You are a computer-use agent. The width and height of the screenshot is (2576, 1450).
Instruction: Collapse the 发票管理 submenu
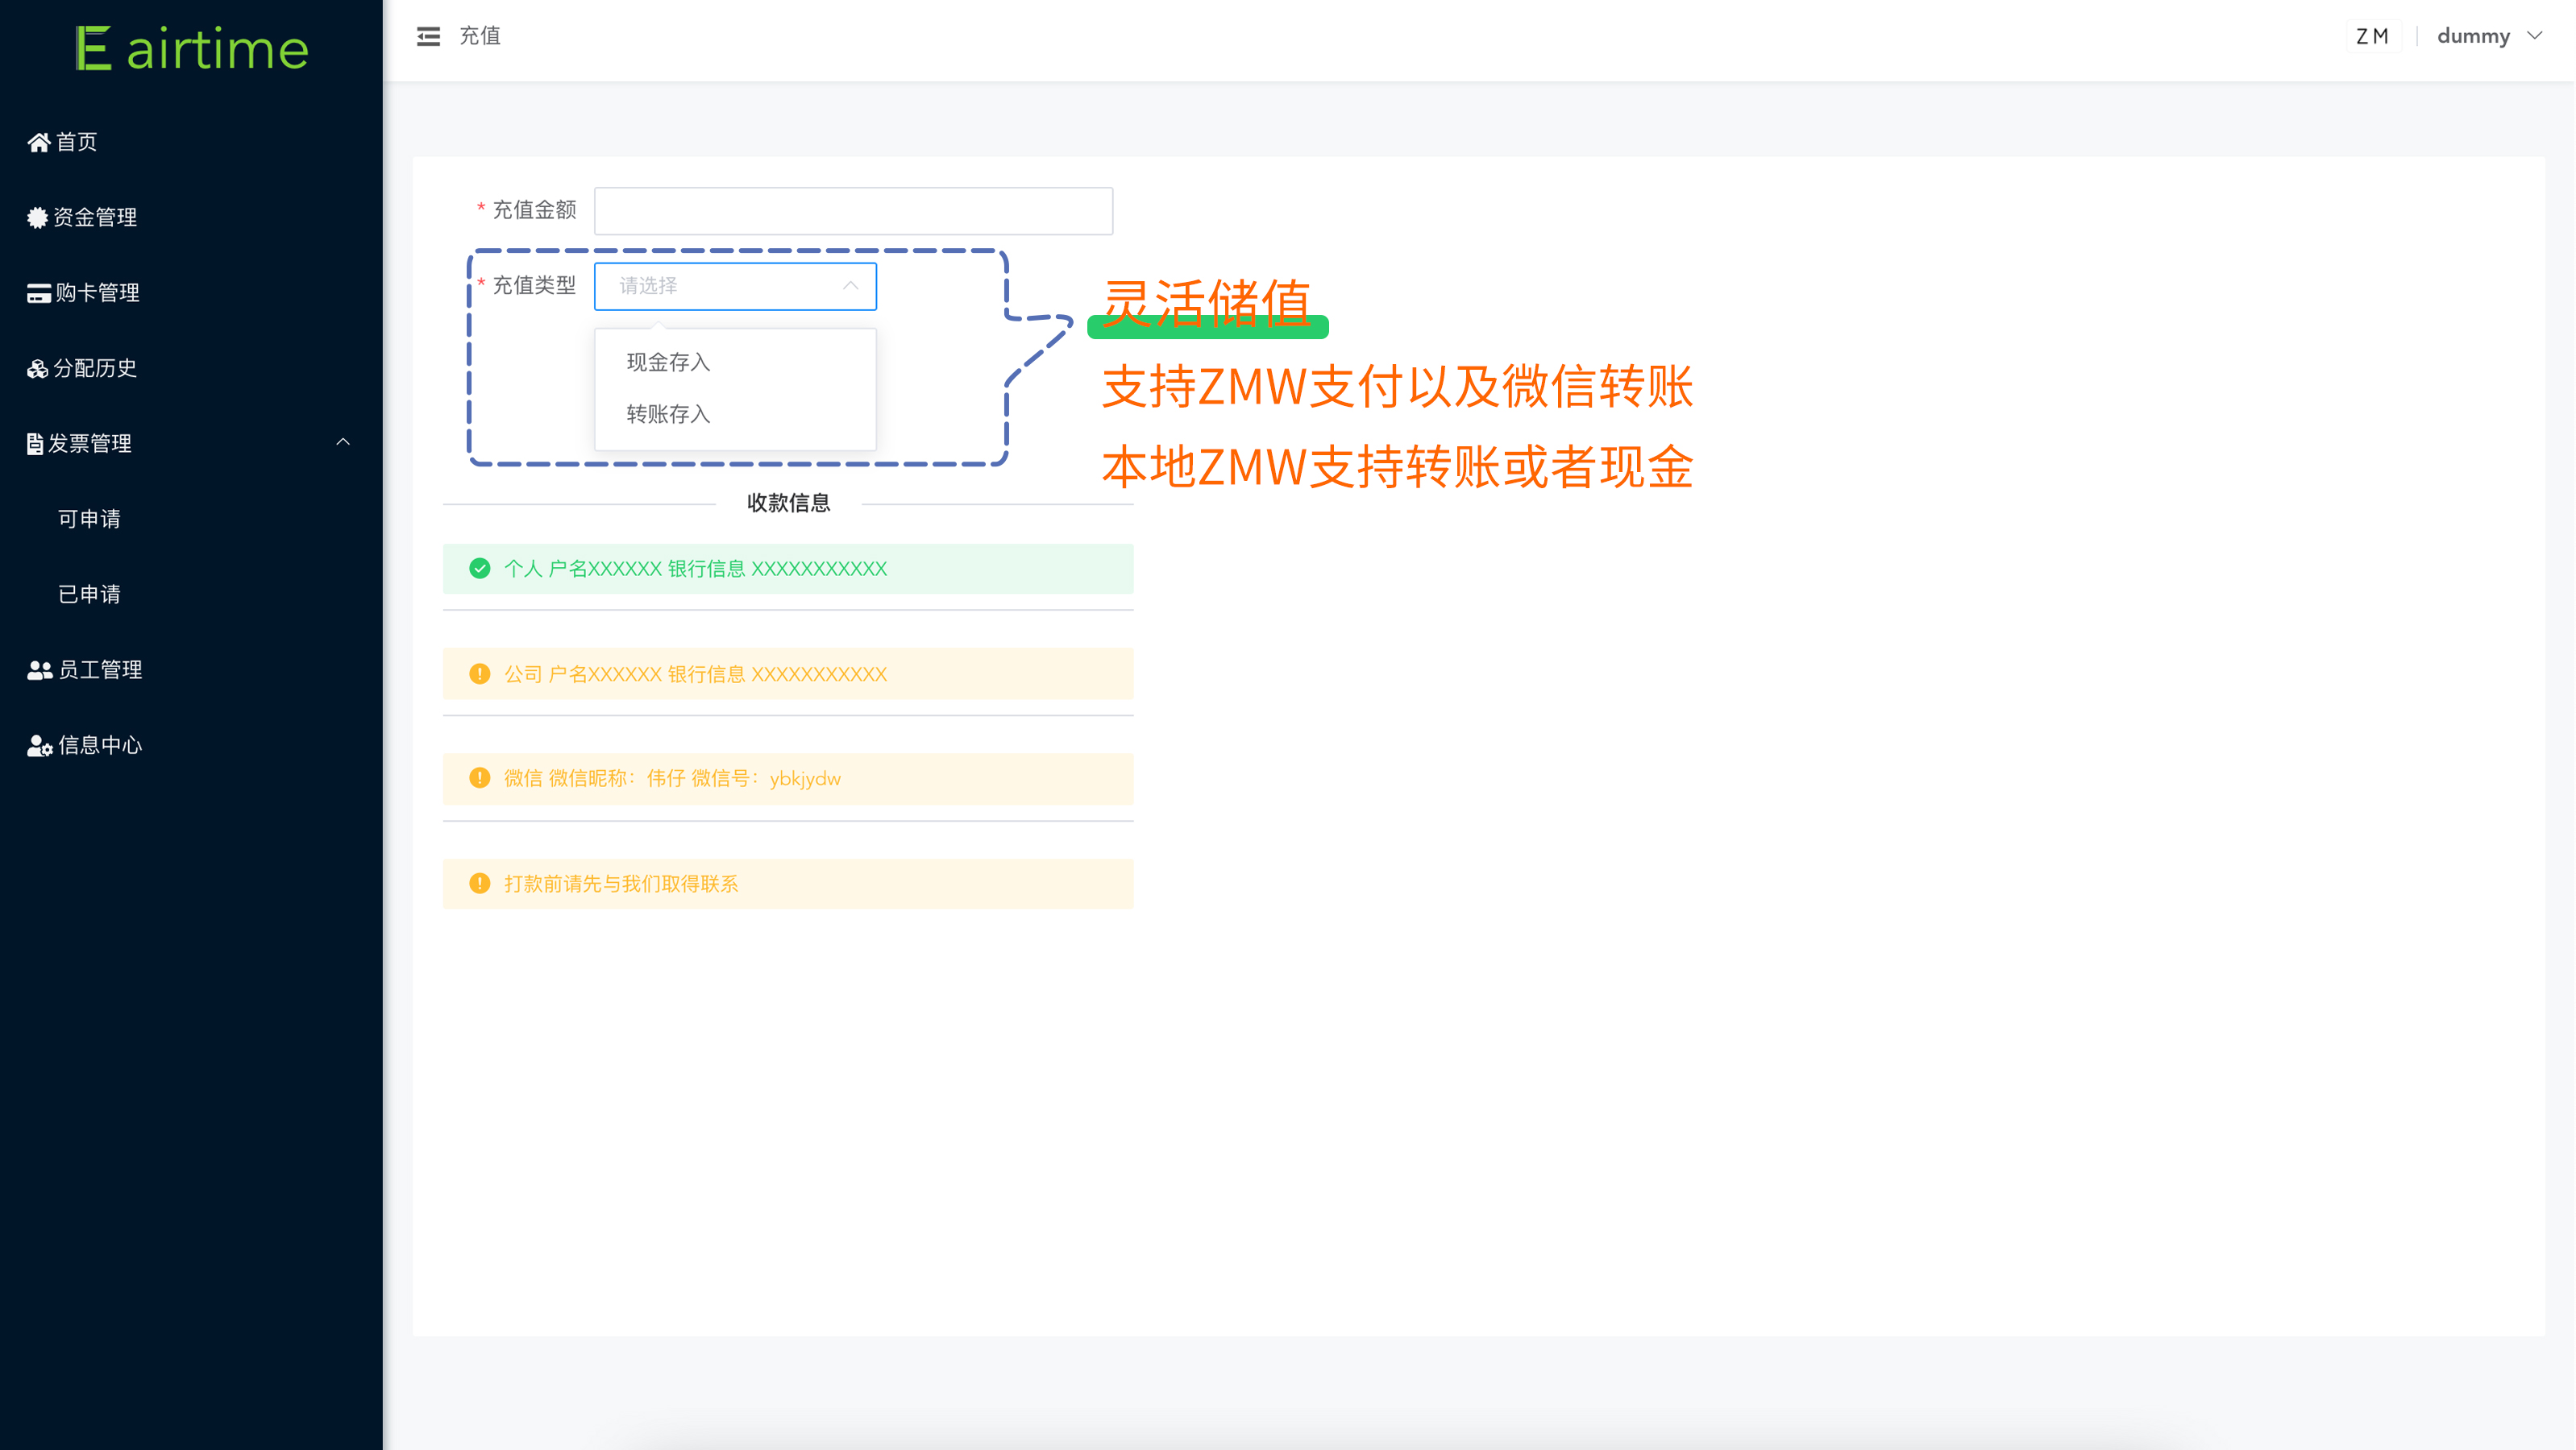coord(191,444)
